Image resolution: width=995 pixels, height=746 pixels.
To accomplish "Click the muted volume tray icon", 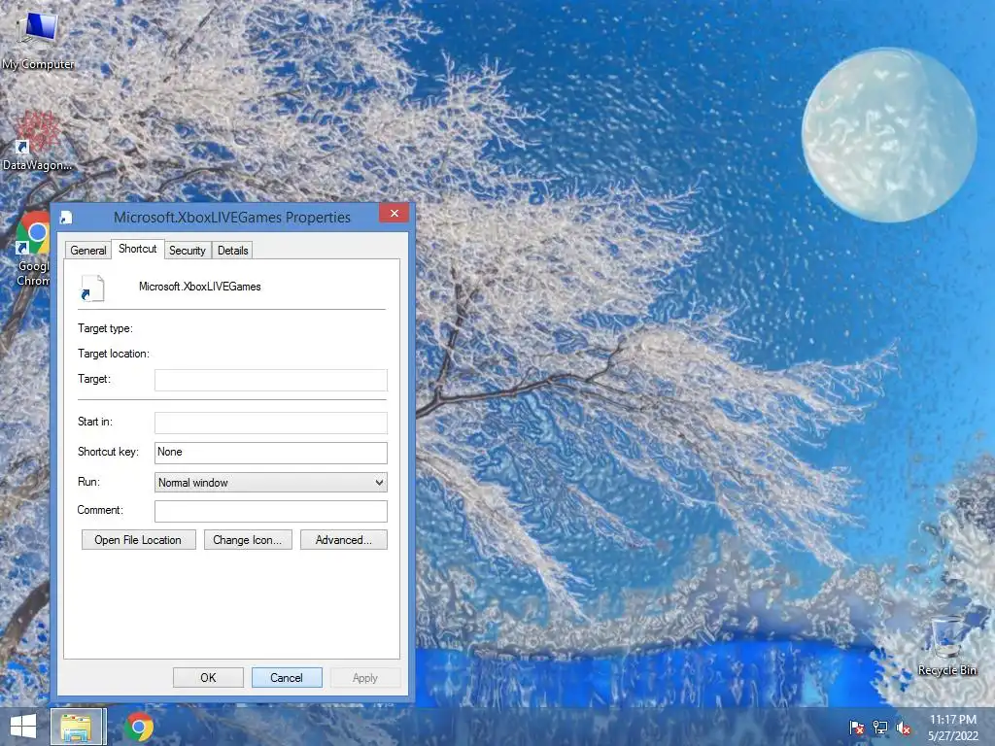I will point(903,728).
